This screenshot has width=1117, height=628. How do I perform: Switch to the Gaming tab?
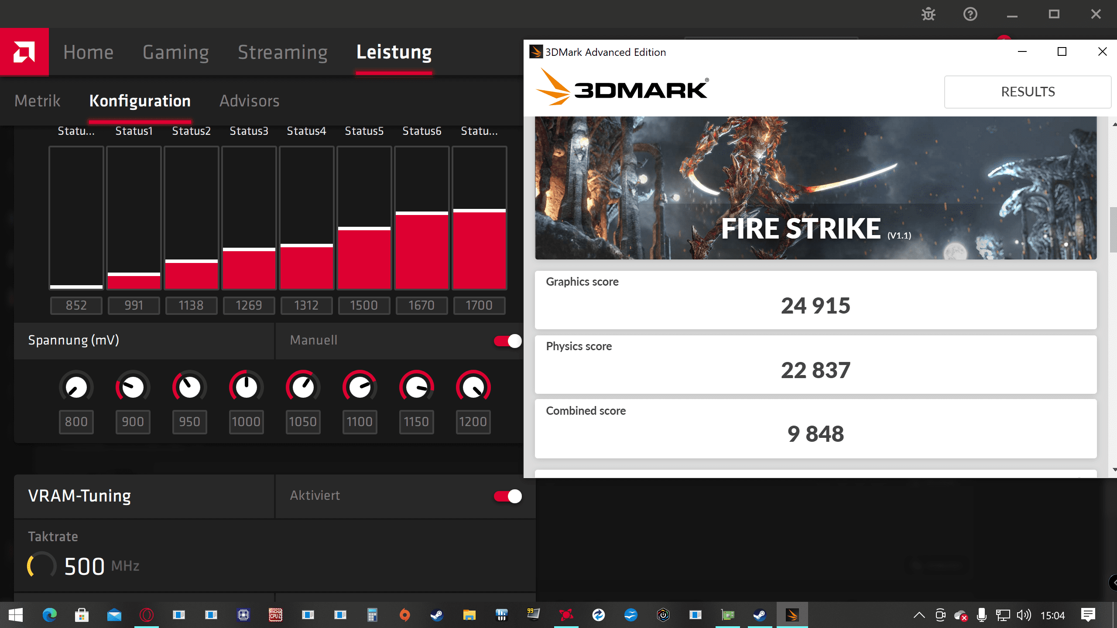tap(176, 52)
